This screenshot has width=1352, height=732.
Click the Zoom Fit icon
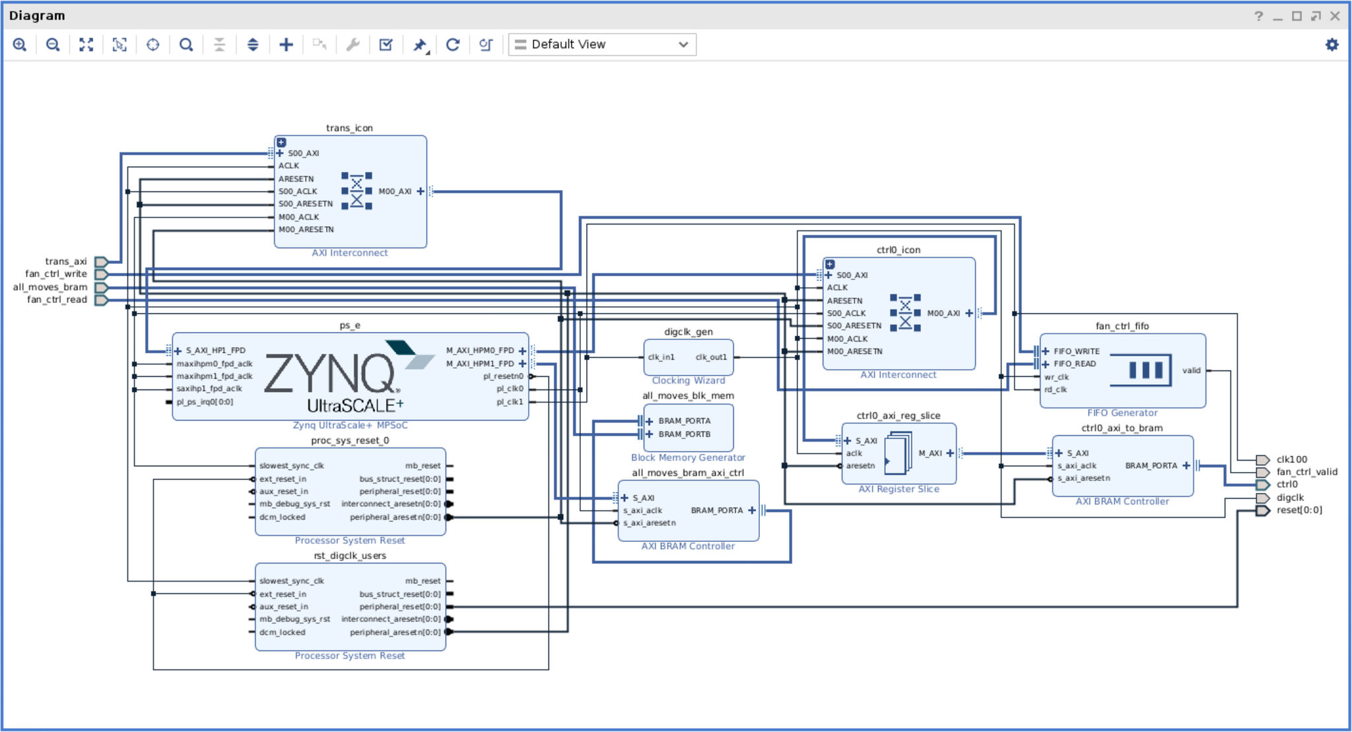click(x=86, y=45)
